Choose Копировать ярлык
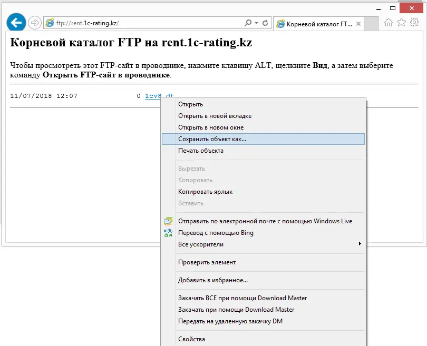 pyautogui.click(x=263, y=192)
